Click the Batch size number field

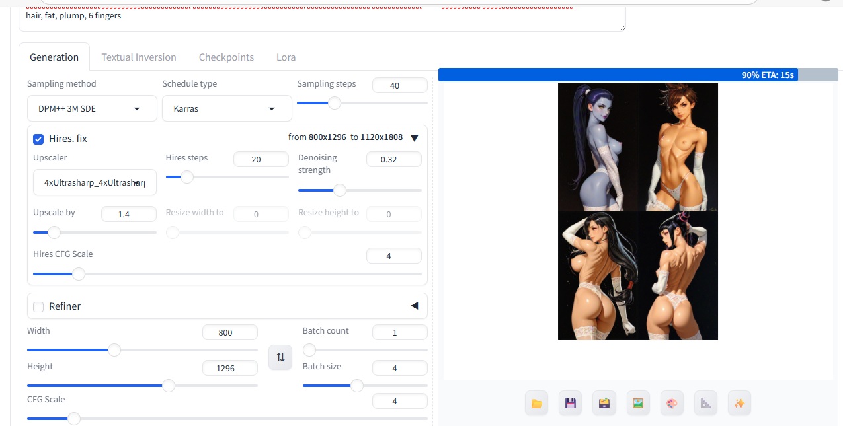[x=400, y=368]
